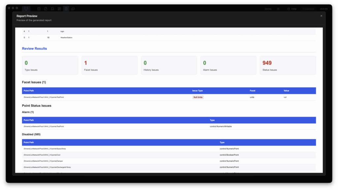Select the report document icon in toolbar
The height and width of the screenshot is (190, 338).
click(x=66, y=9)
